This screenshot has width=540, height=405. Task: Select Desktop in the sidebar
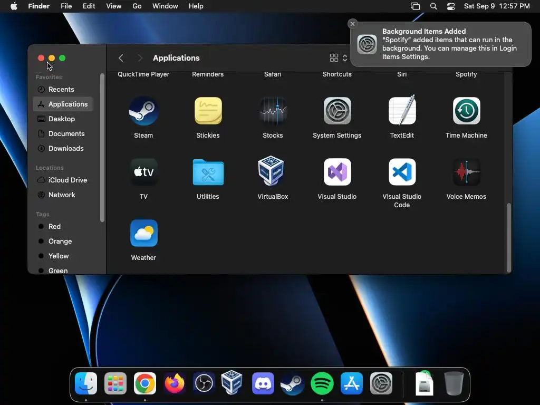pyautogui.click(x=63, y=119)
